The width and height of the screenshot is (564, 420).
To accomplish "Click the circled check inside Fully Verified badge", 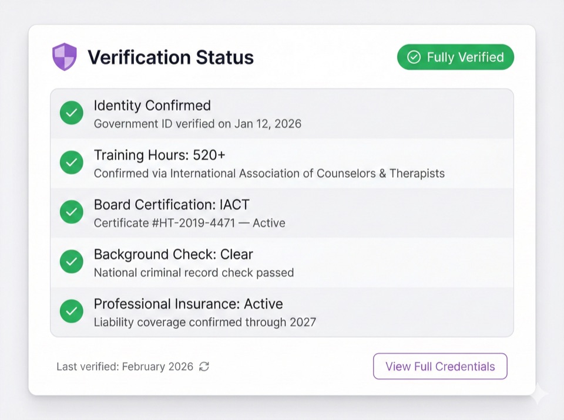I will coord(415,57).
